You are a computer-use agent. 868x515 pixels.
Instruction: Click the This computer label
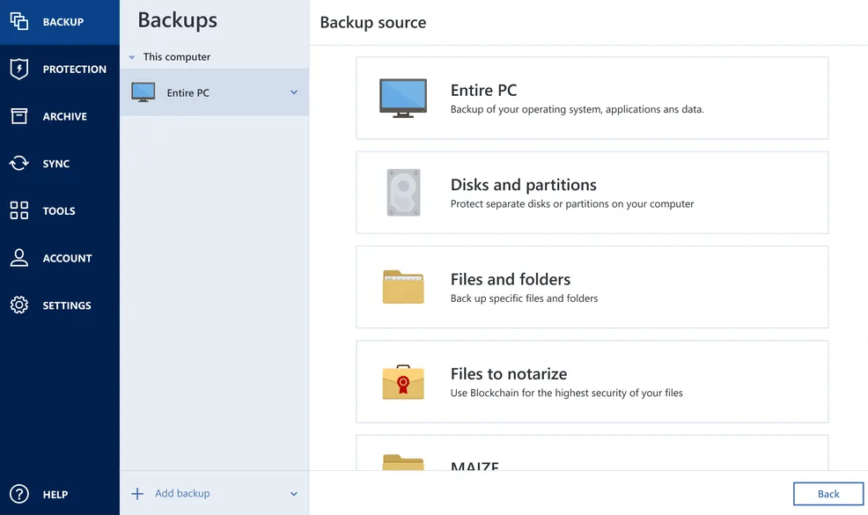click(177, 56)
